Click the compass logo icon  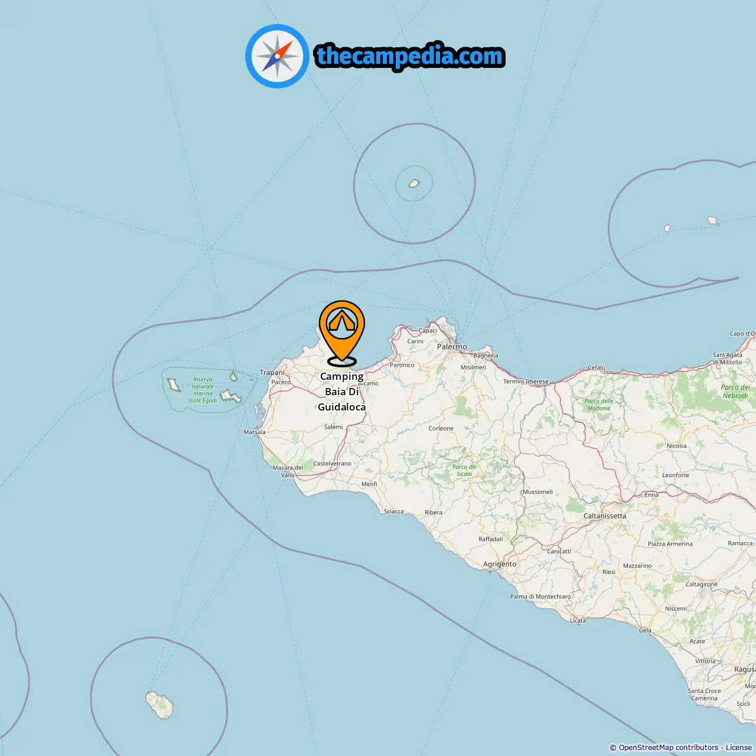[277, 56]
